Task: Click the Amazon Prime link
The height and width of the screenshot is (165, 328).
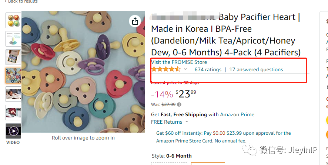Action: [x=237, y=114]
